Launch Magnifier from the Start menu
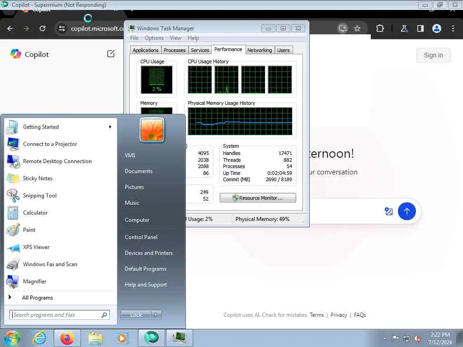The width and height of the screenshot is (463, 347). coord(61,281)
